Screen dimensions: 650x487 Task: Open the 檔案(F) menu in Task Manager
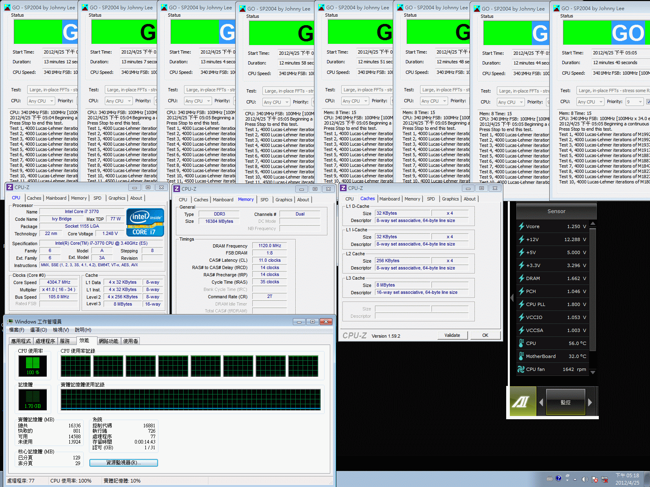click(x=17, y=330)
